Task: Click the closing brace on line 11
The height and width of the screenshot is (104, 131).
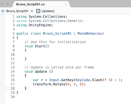Action: pyautogui.click(x=25, y=59)
